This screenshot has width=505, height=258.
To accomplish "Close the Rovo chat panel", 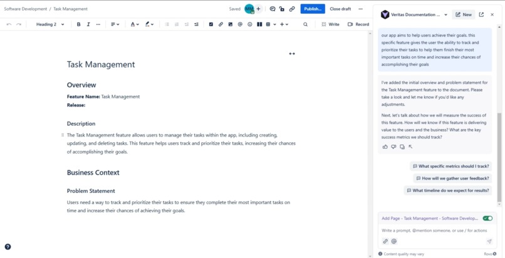I will [x=492, y=14].
